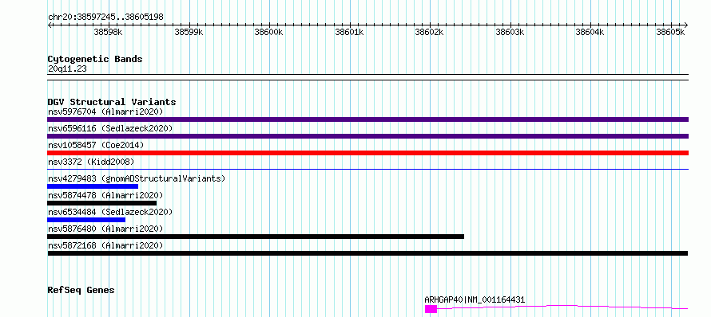Click the 38598k ruler tick label
The height and width of the screenshot is (317, 711).
click(x=108, y=32)
